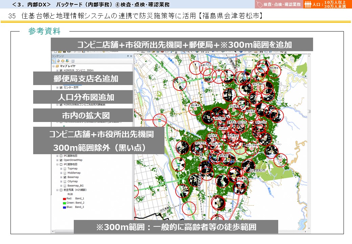The height and width of the screenshot is (244, 352).
Task: Select 航空写真 (H25撮影) layer name
Action: [75, 190]
